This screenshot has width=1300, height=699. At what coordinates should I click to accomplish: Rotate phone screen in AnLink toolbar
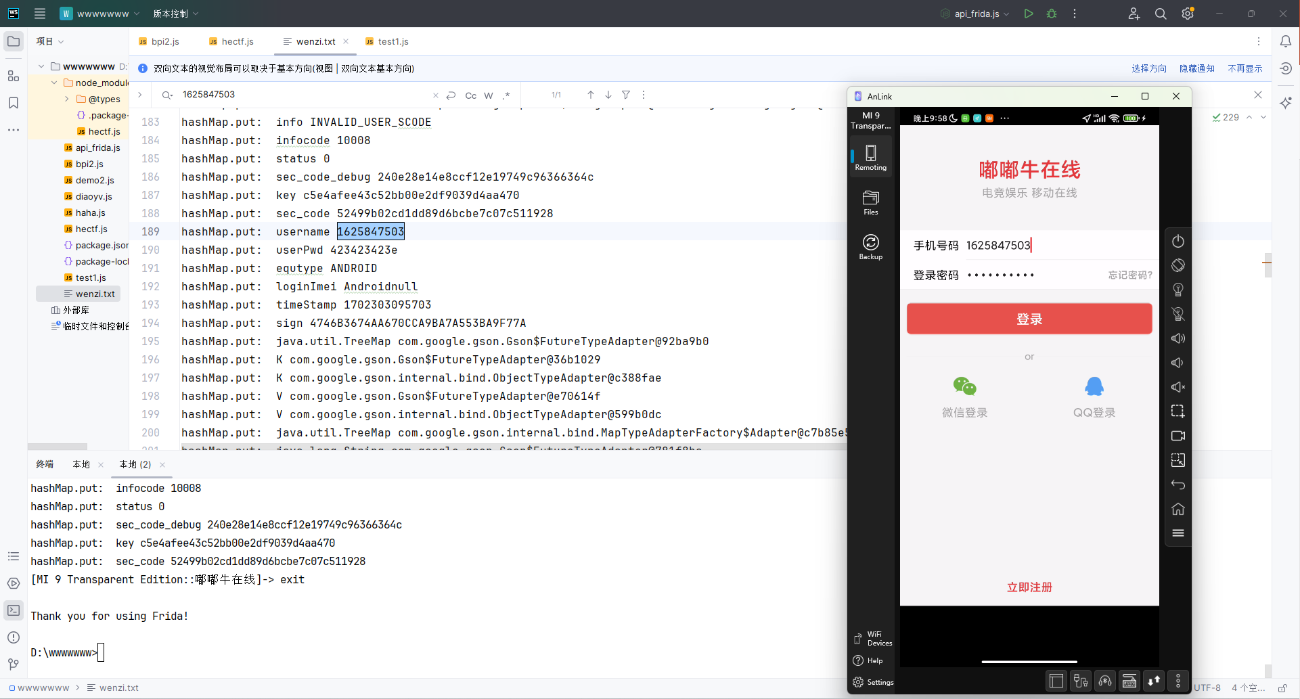1178,265
